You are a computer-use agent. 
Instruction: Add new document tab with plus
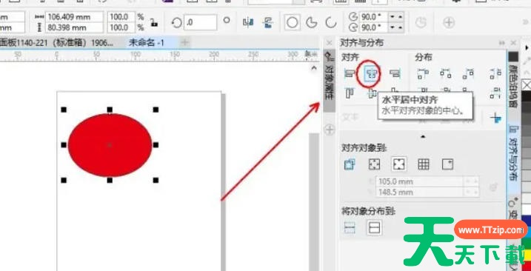[x=185, y=43]
